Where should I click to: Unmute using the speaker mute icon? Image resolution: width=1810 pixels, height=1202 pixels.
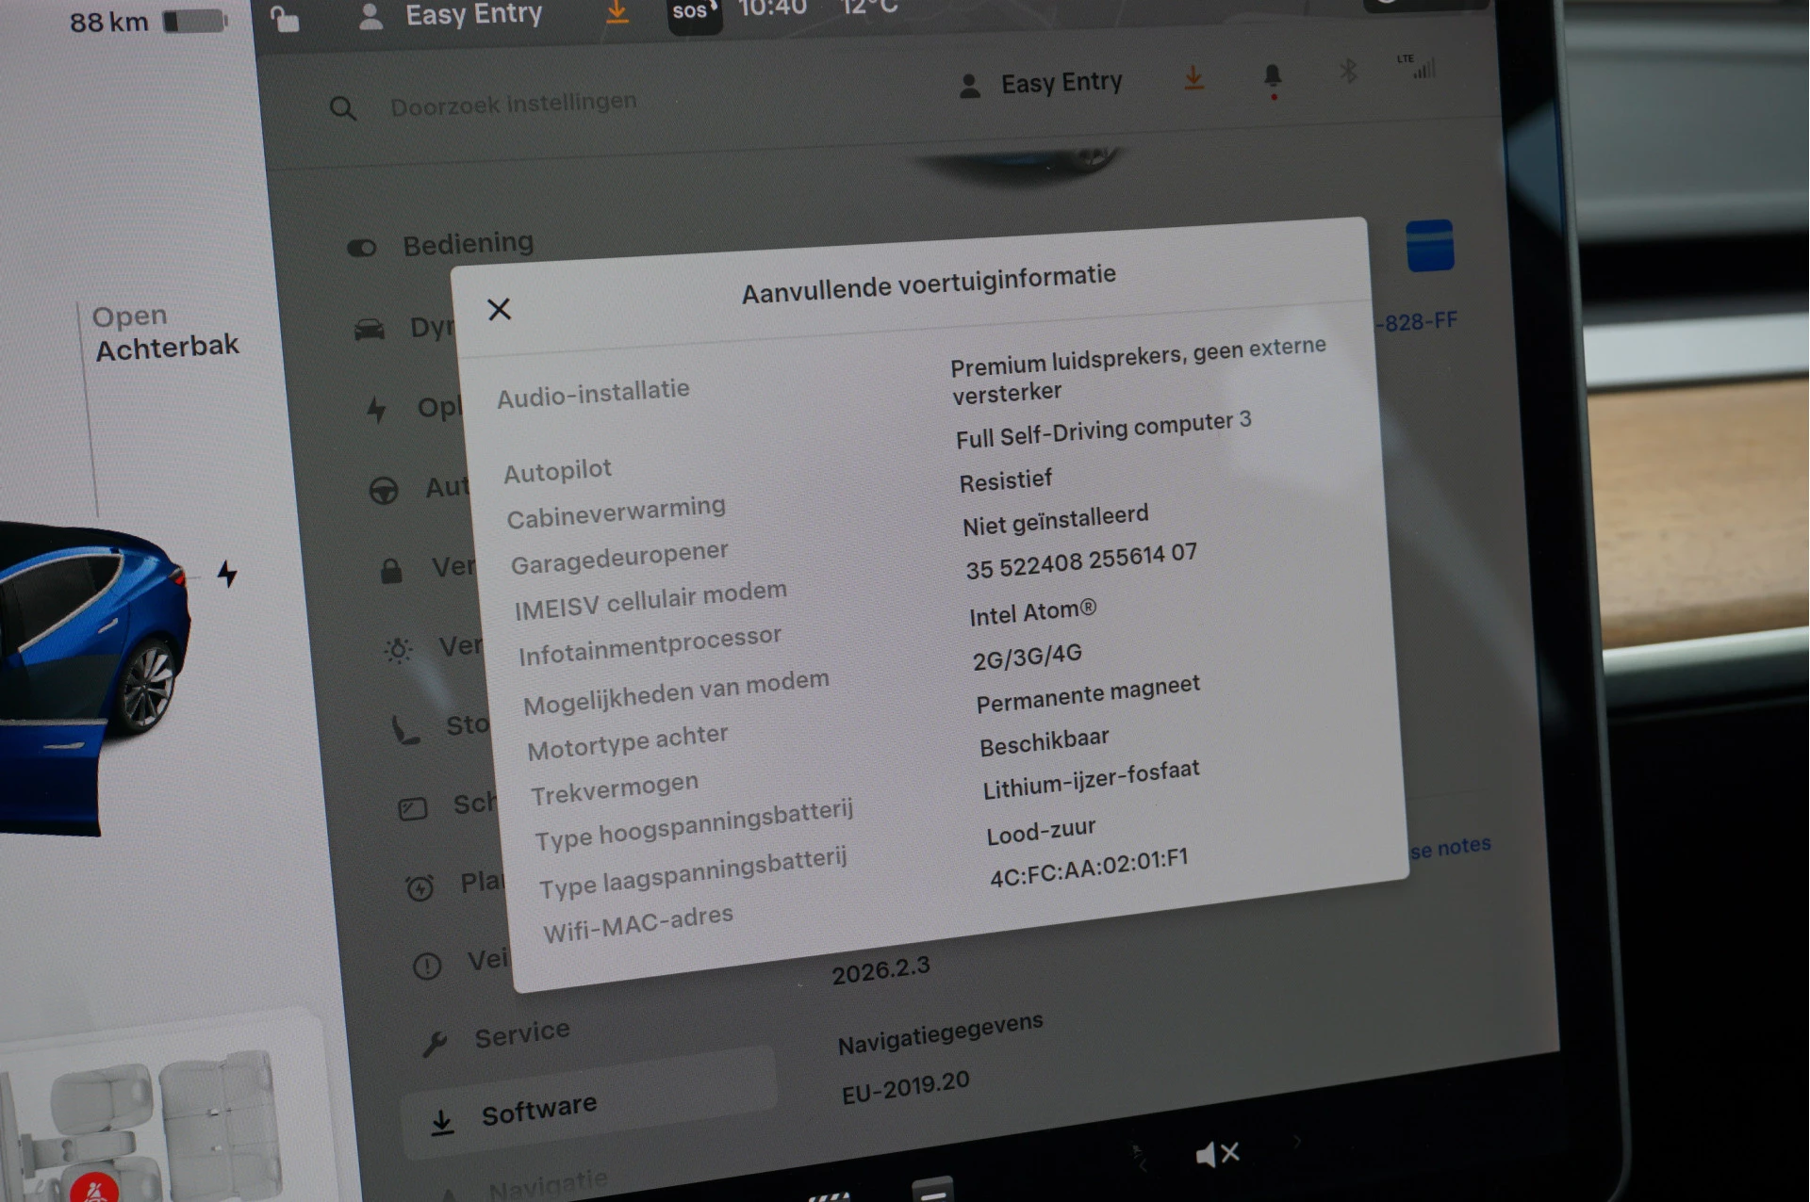pos(1216,1153)
